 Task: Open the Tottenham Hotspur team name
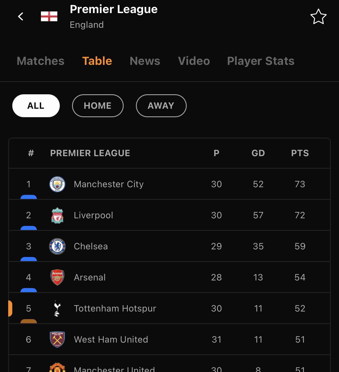(x=115, y=309)
